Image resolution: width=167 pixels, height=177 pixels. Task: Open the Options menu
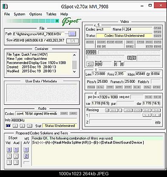pos(36,14)
